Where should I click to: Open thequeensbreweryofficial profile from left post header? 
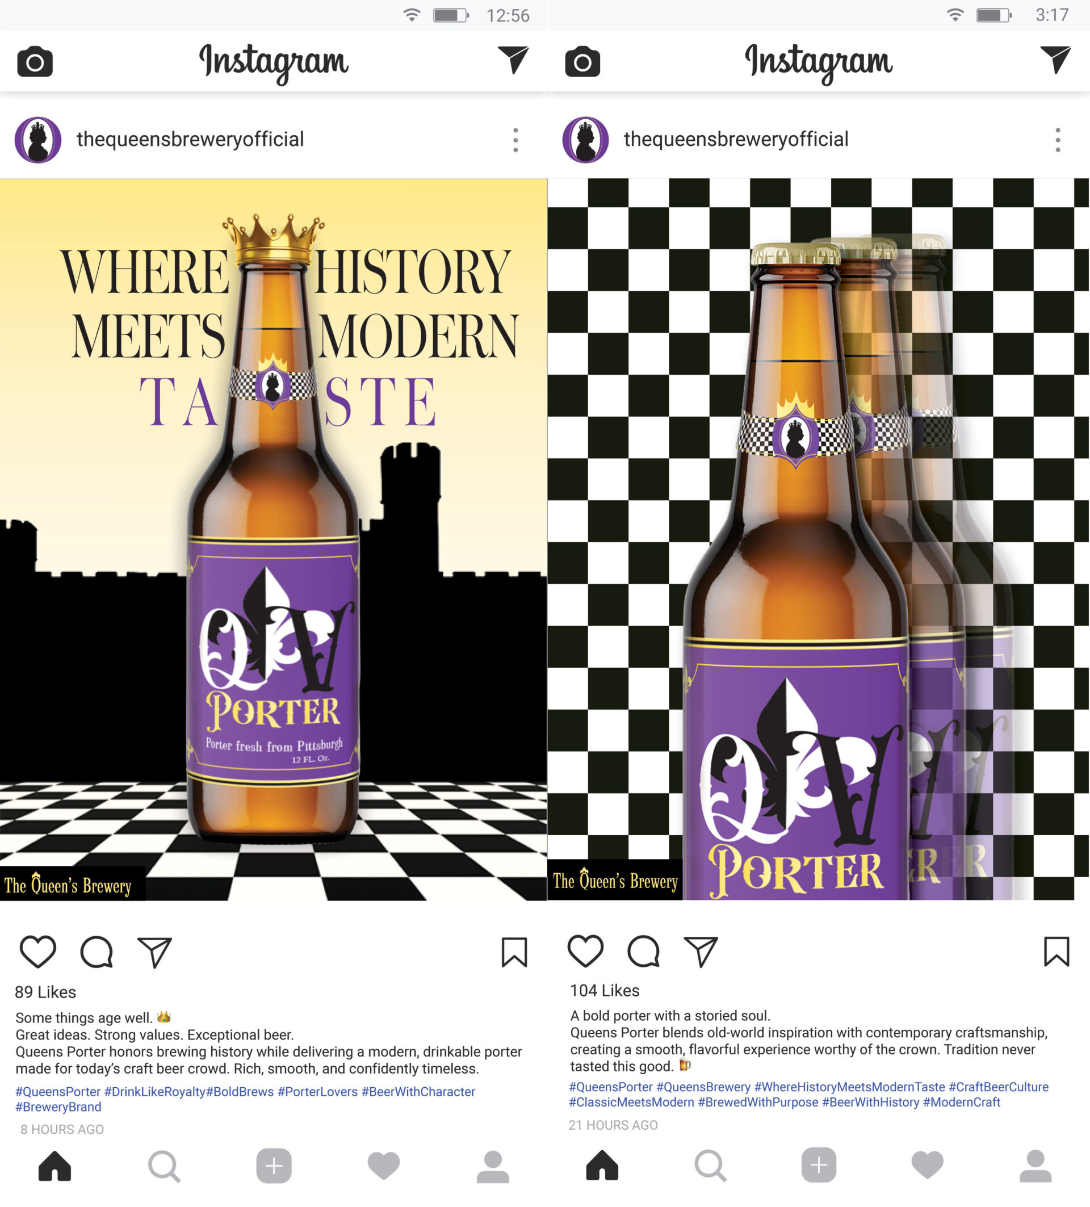(190, 140)
